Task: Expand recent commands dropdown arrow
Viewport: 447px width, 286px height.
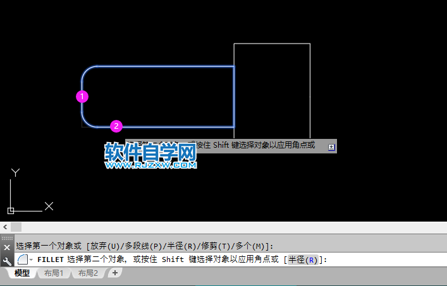Action: click(x=31, y=259)
